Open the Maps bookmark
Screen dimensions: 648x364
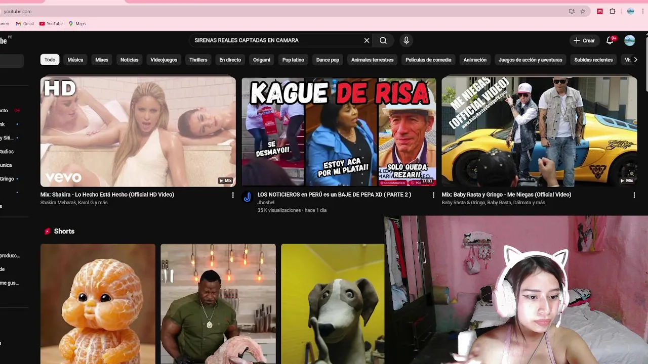coord(77,24)
